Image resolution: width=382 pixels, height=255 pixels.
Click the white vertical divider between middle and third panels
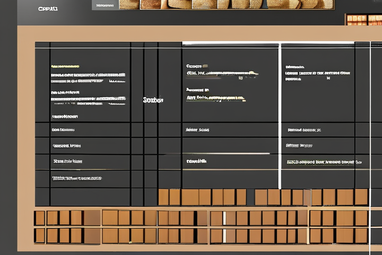280,116
